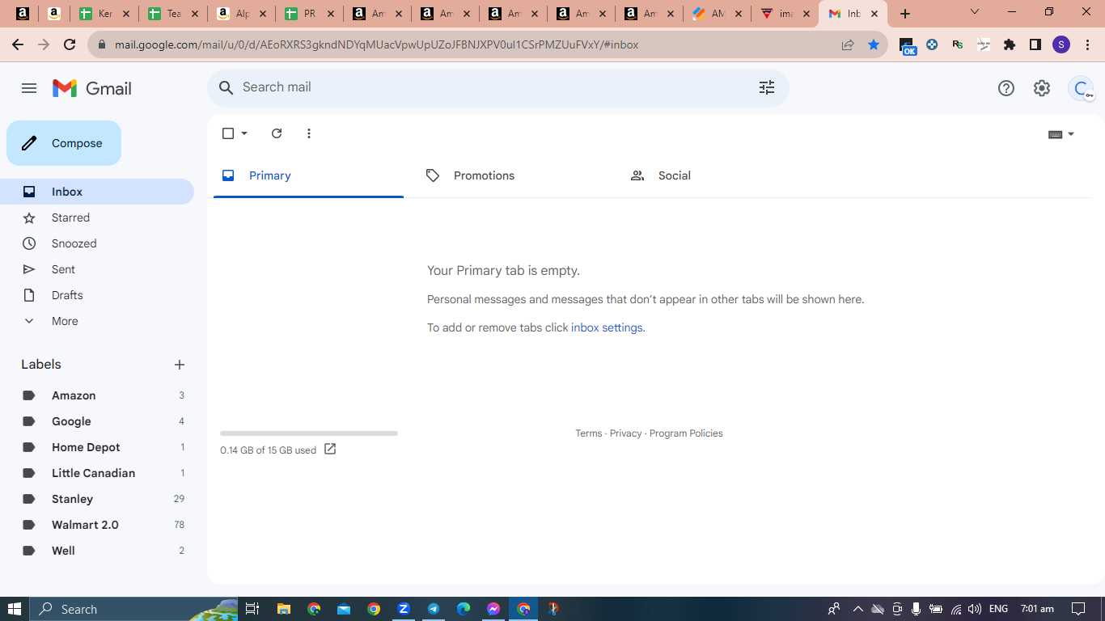Share this page from the address bar

pyautogui.click(x=848, y=44)
